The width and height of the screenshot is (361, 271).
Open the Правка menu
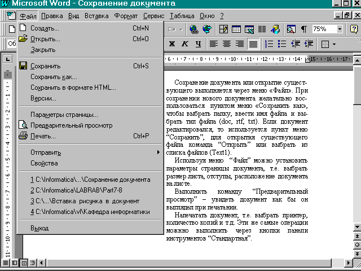tap(52, 16)
